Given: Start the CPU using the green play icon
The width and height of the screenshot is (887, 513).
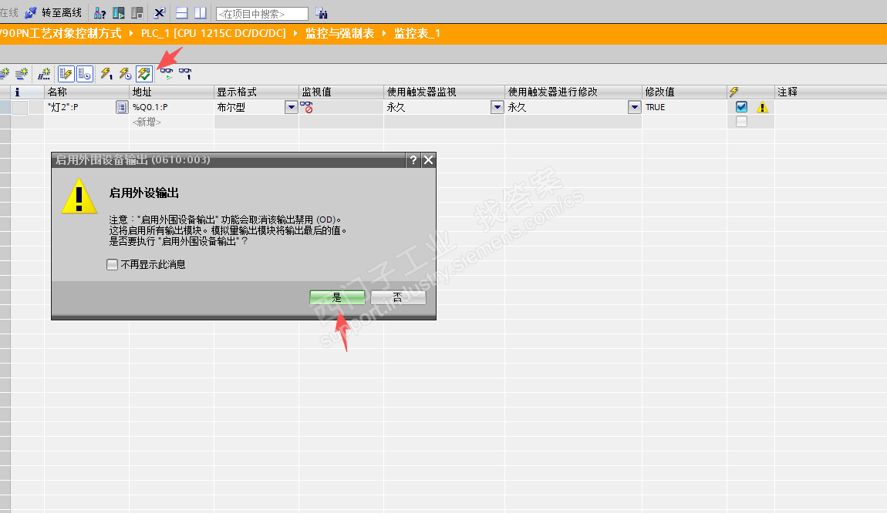Looking at the screenshot, I should pyautogui.click(x=118, y=12).
